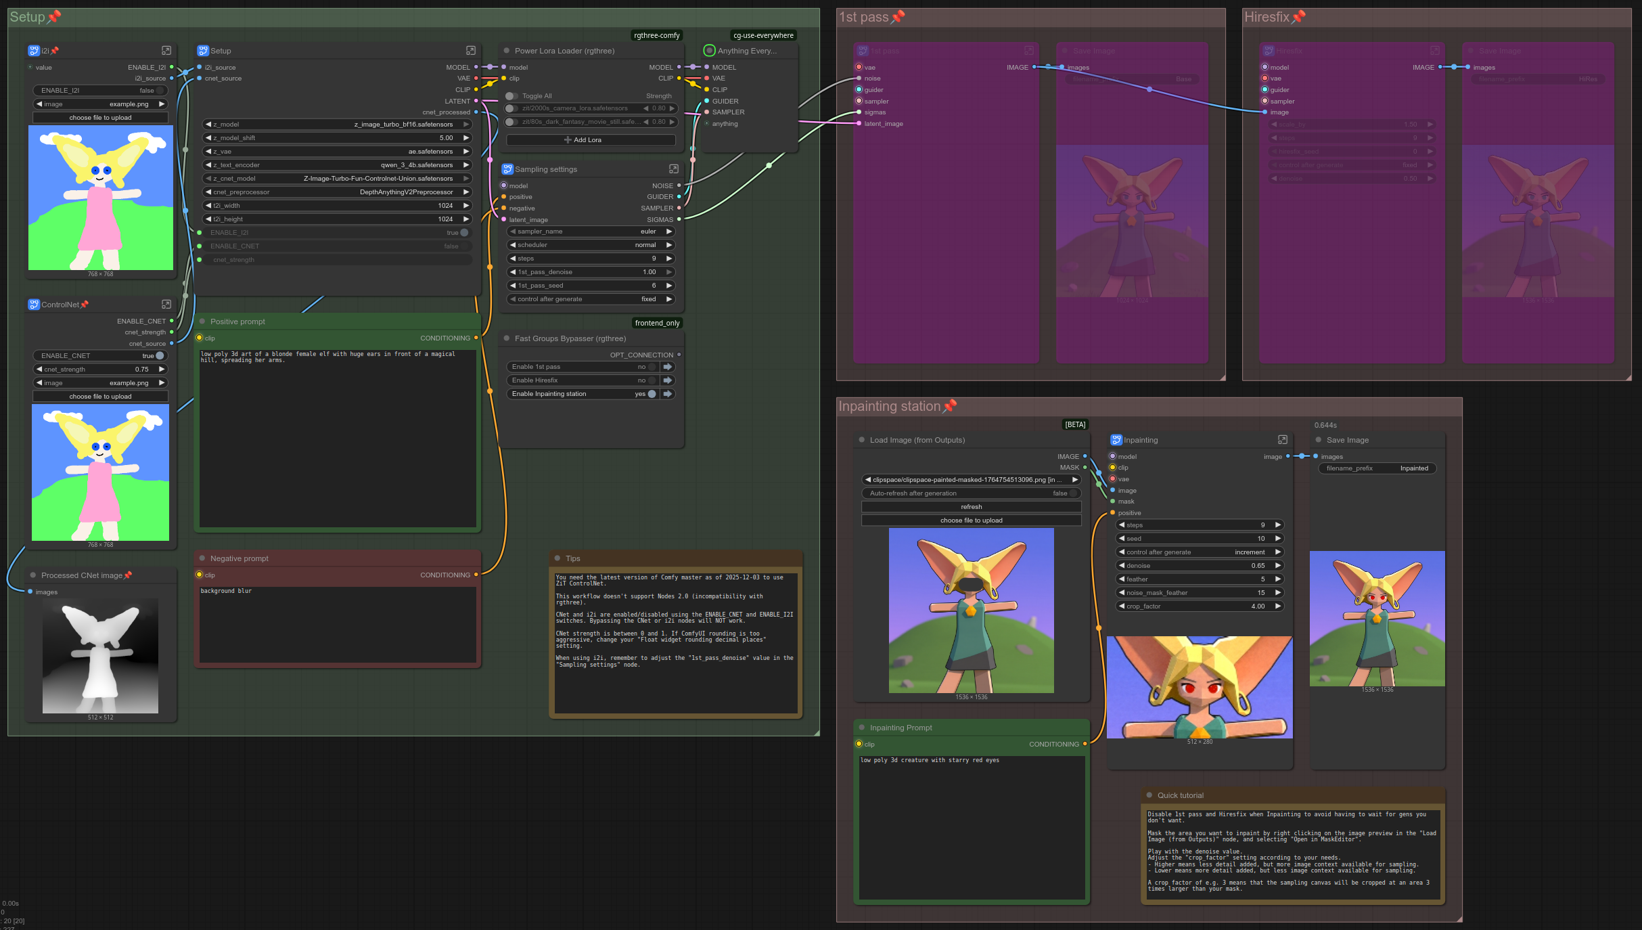Click the expand icon on the Inpainting node
This screenshot has height=930, width=1642.
[x=1282, y=440]
